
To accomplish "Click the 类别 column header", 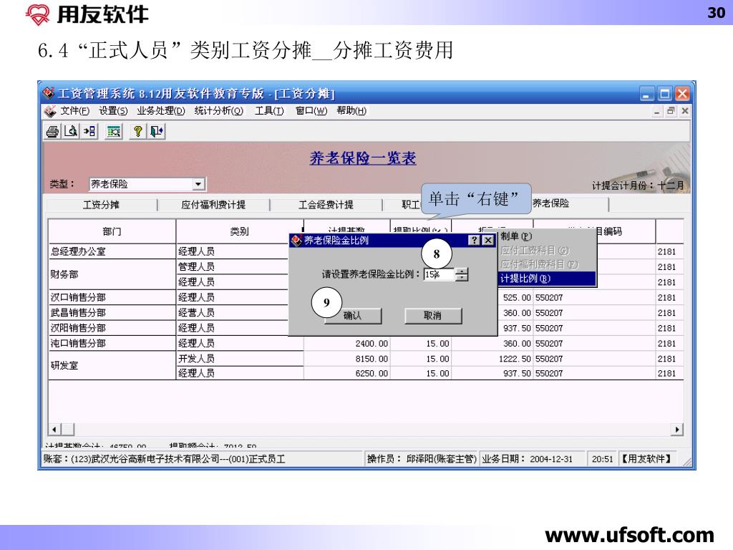I will (x=239, y=231).
